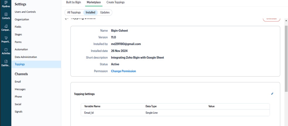The height and width of the screenshot is (126, 288).
Task: Open the Messages channel settings
Action: click(x=20, y=89)
